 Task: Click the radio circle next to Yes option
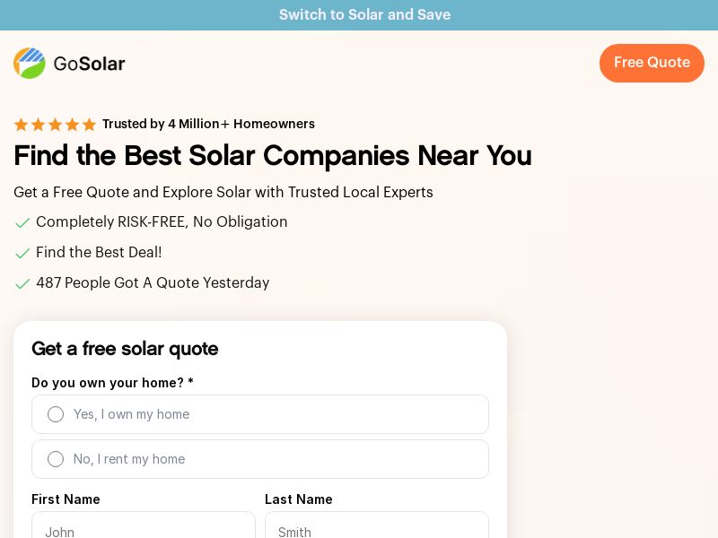click(56, 414)
